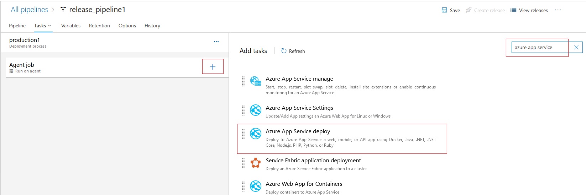Clear the search box with X
The height and width of the screenshot is (195, 586).
point(576,47)
